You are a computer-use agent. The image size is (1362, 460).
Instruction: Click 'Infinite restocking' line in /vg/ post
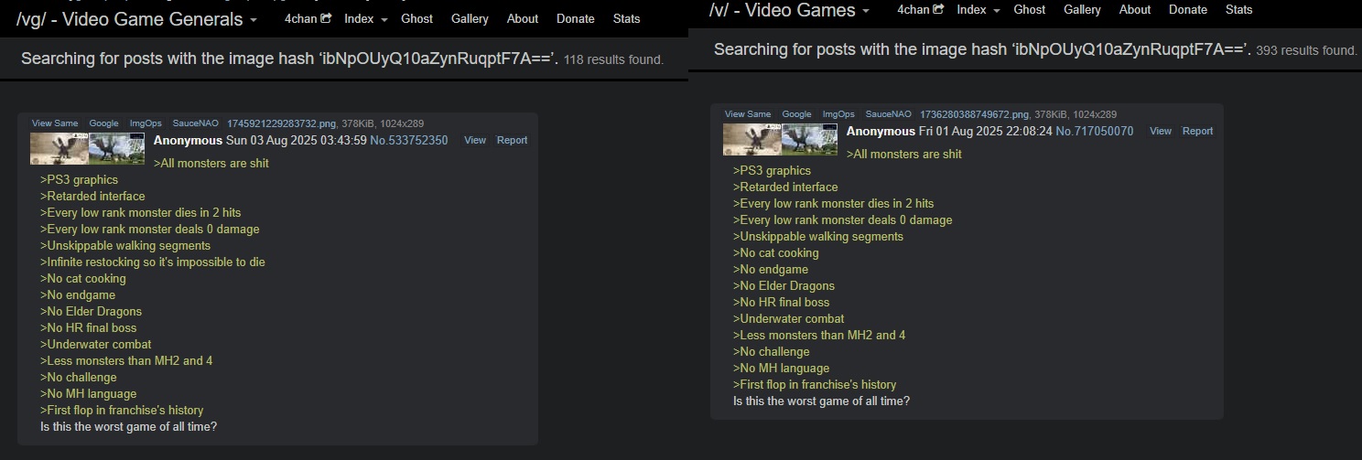tap(153, 262)
